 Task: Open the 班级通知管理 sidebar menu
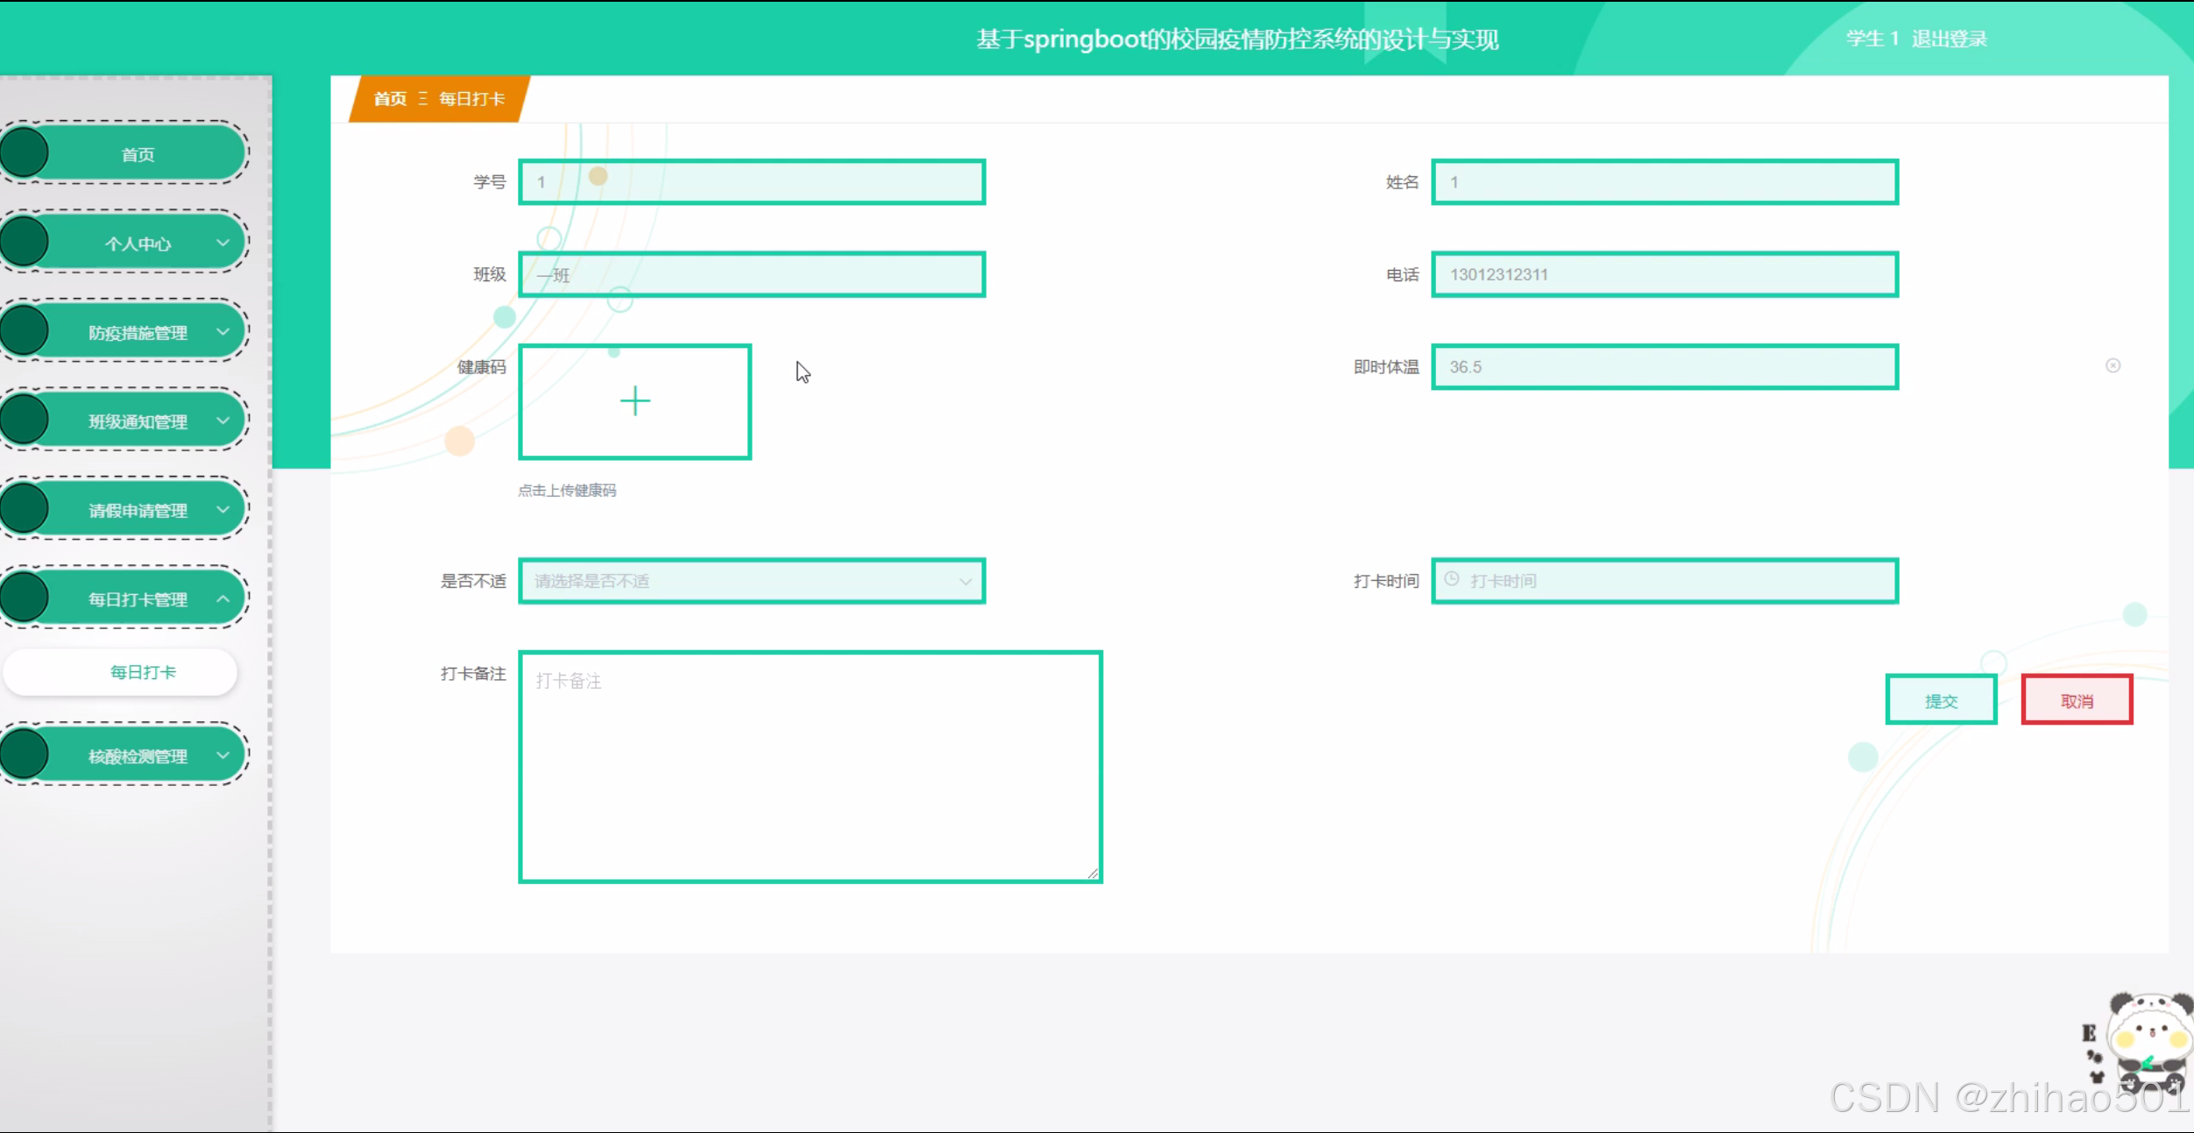pos(138,421)
